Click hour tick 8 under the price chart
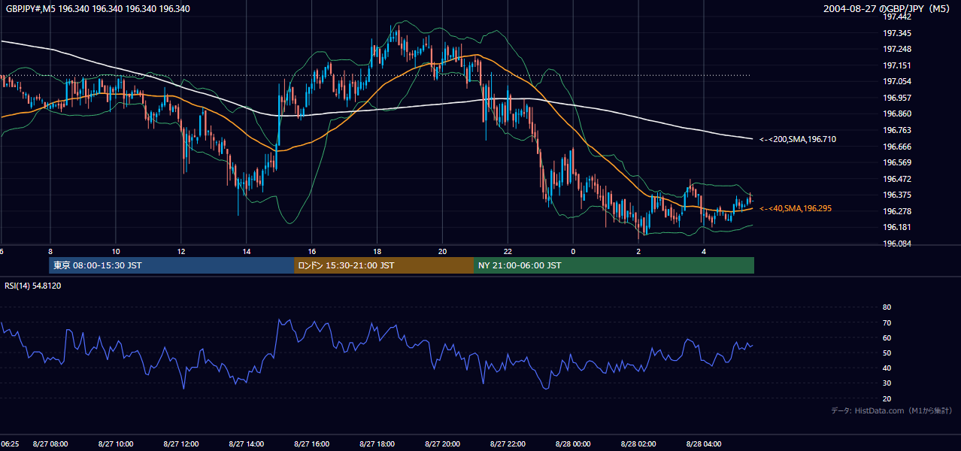The height and width of the screenshot is (451, 961). [x=50, y=251]
